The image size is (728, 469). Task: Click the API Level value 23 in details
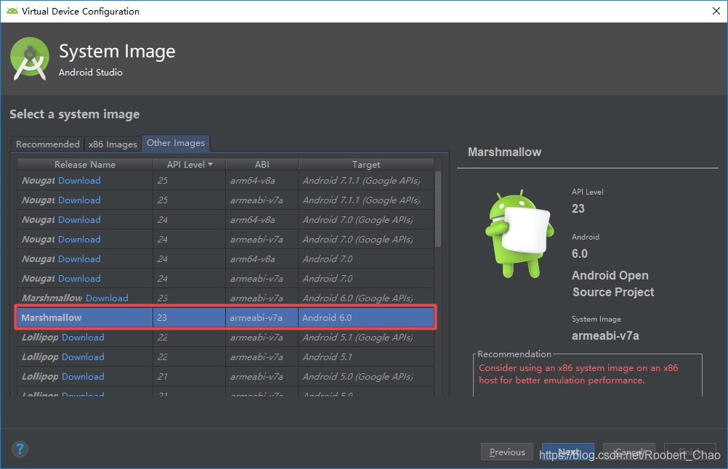point(578,209)
